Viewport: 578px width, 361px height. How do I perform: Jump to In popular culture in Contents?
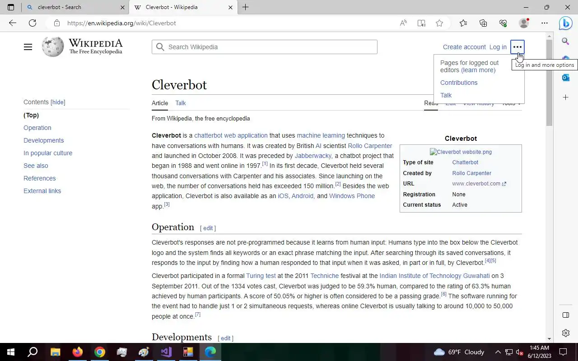click(x=48, y=153)
